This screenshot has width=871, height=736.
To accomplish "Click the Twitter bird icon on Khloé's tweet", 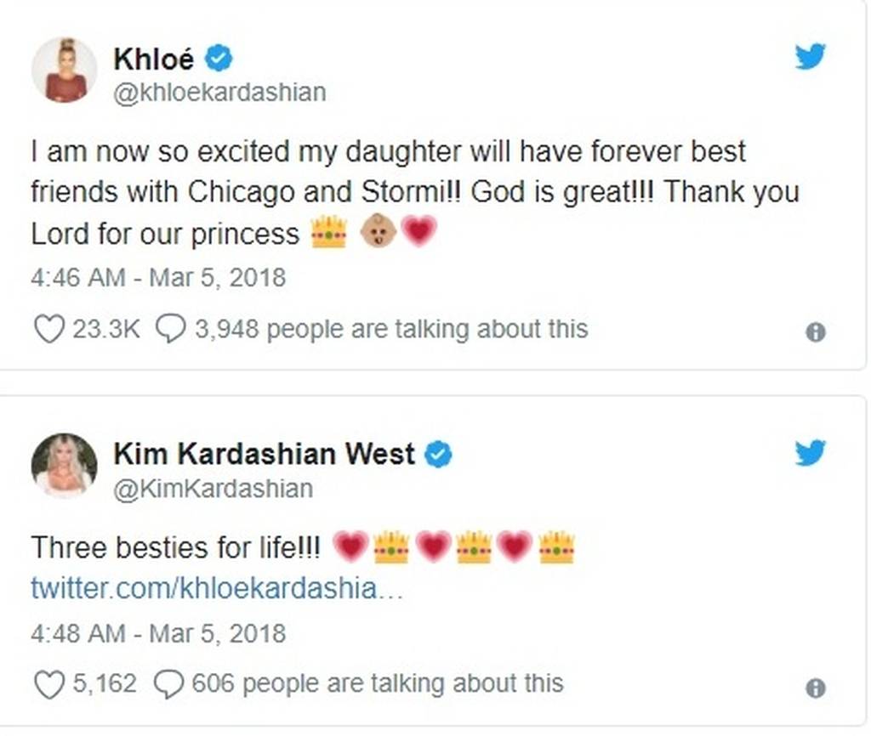I will pyautogui.click(x=810, y=57).
